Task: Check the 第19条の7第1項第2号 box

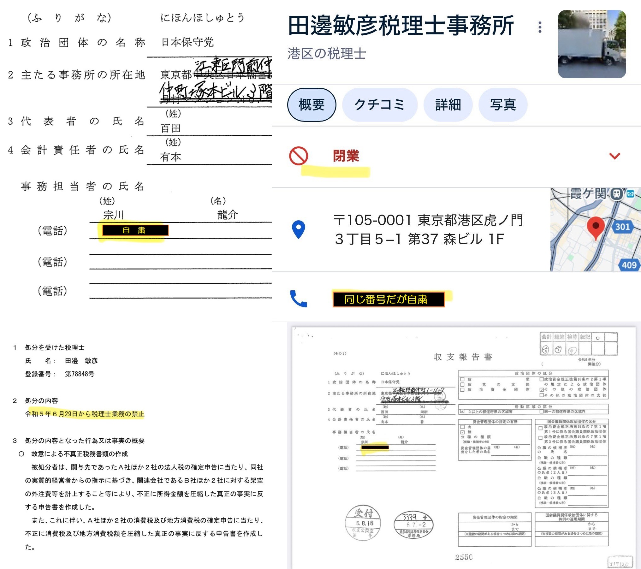Action: (540, 438)
